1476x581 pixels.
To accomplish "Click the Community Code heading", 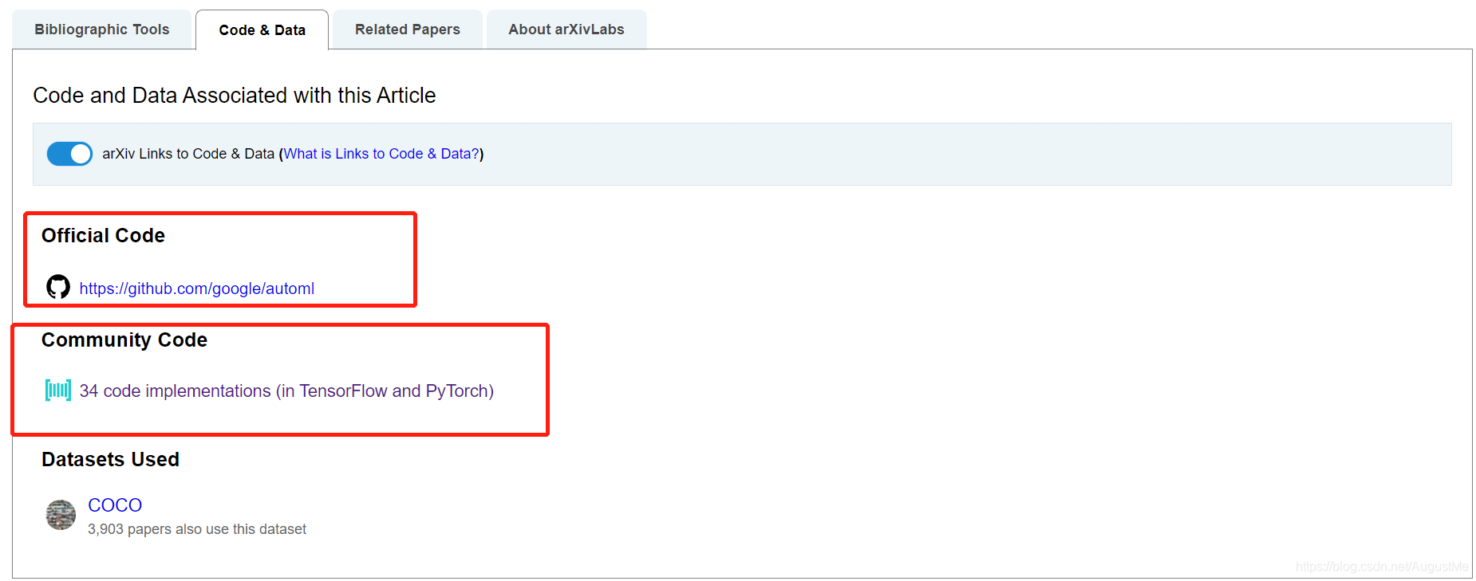I will click(x=124, y=340).
